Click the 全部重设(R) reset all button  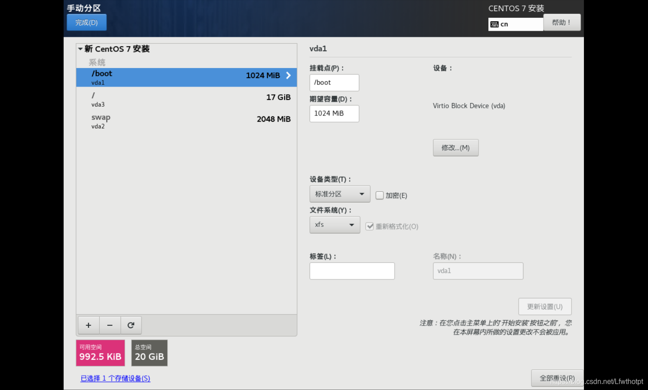click(557, 378)
